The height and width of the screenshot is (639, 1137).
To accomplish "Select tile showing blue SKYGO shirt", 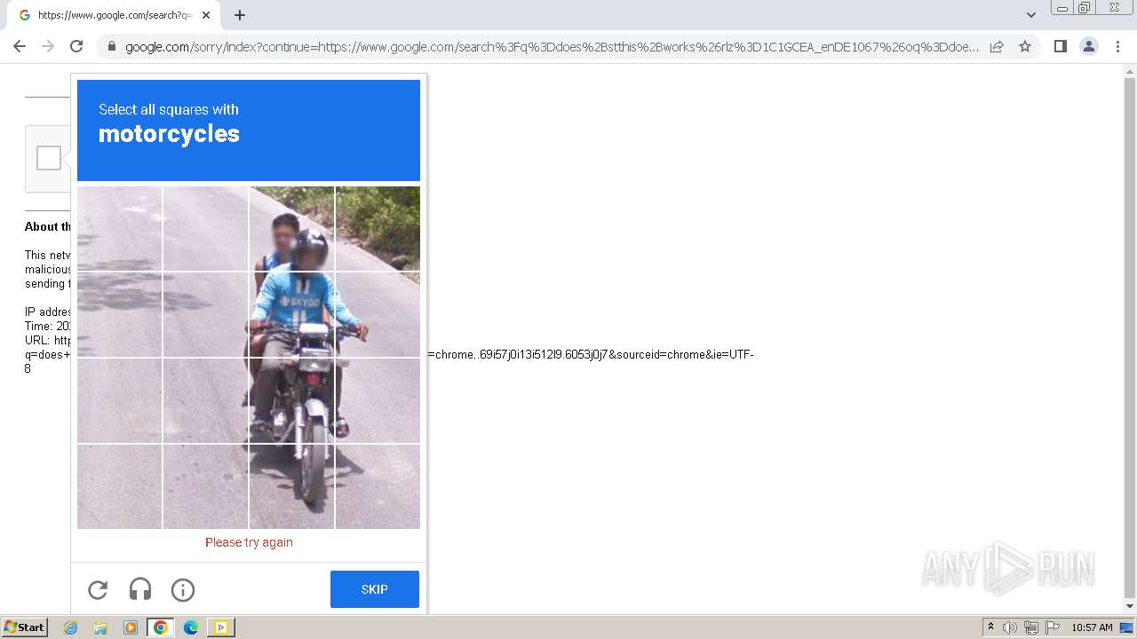I will [291, 314].
